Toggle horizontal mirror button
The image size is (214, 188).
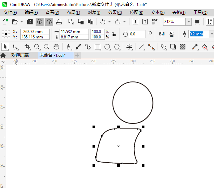tap(162, 34)
